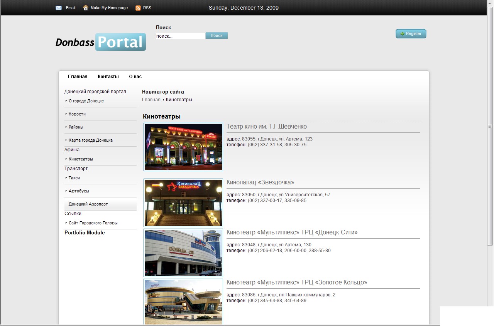494x326 pixels.
Task: Click the phone (062) 337-00-17, 335-09-85
Action: 277,201
